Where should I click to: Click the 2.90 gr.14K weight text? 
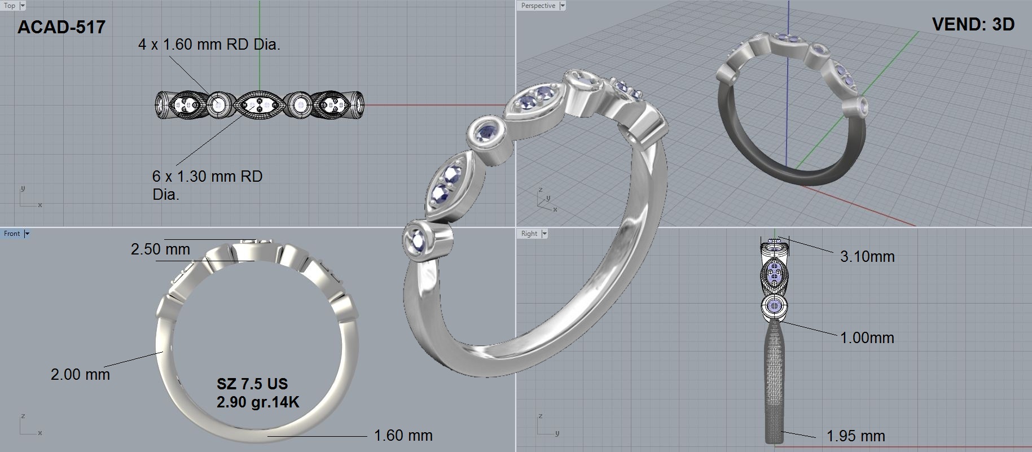[x=258, y=402]
